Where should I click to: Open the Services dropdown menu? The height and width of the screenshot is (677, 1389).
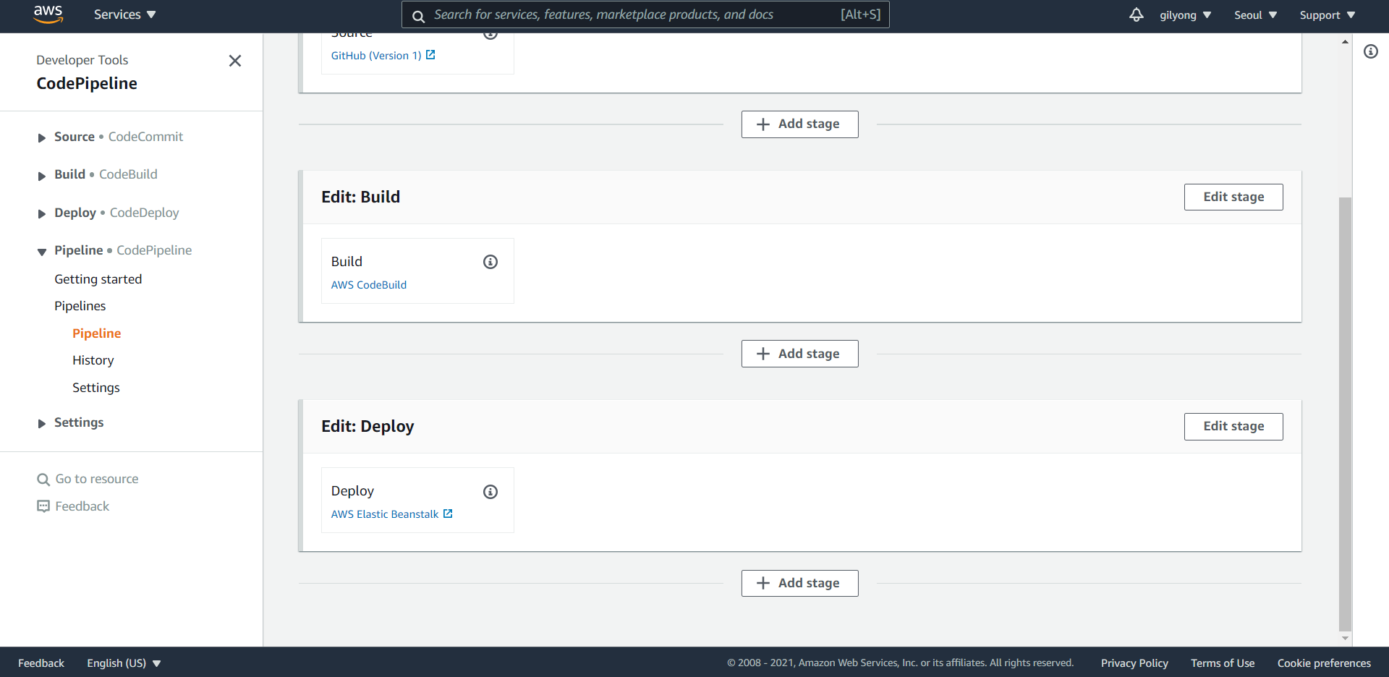(x=124, y=14)
